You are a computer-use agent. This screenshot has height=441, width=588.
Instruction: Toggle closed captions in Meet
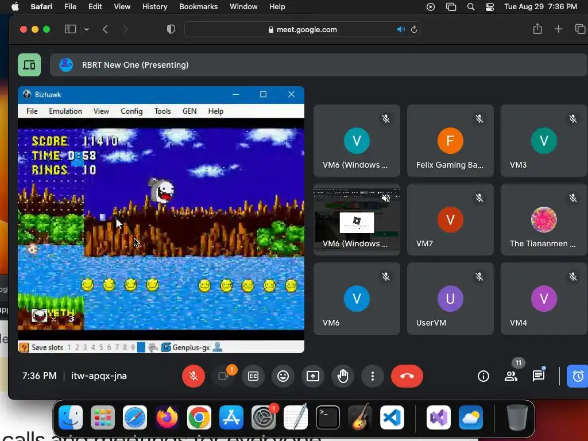tap(253, 376)
